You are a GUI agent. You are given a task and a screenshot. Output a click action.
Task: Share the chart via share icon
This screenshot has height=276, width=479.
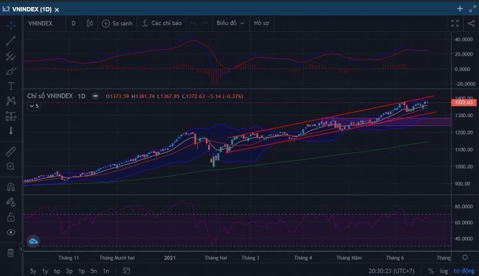tap(471, 23)
